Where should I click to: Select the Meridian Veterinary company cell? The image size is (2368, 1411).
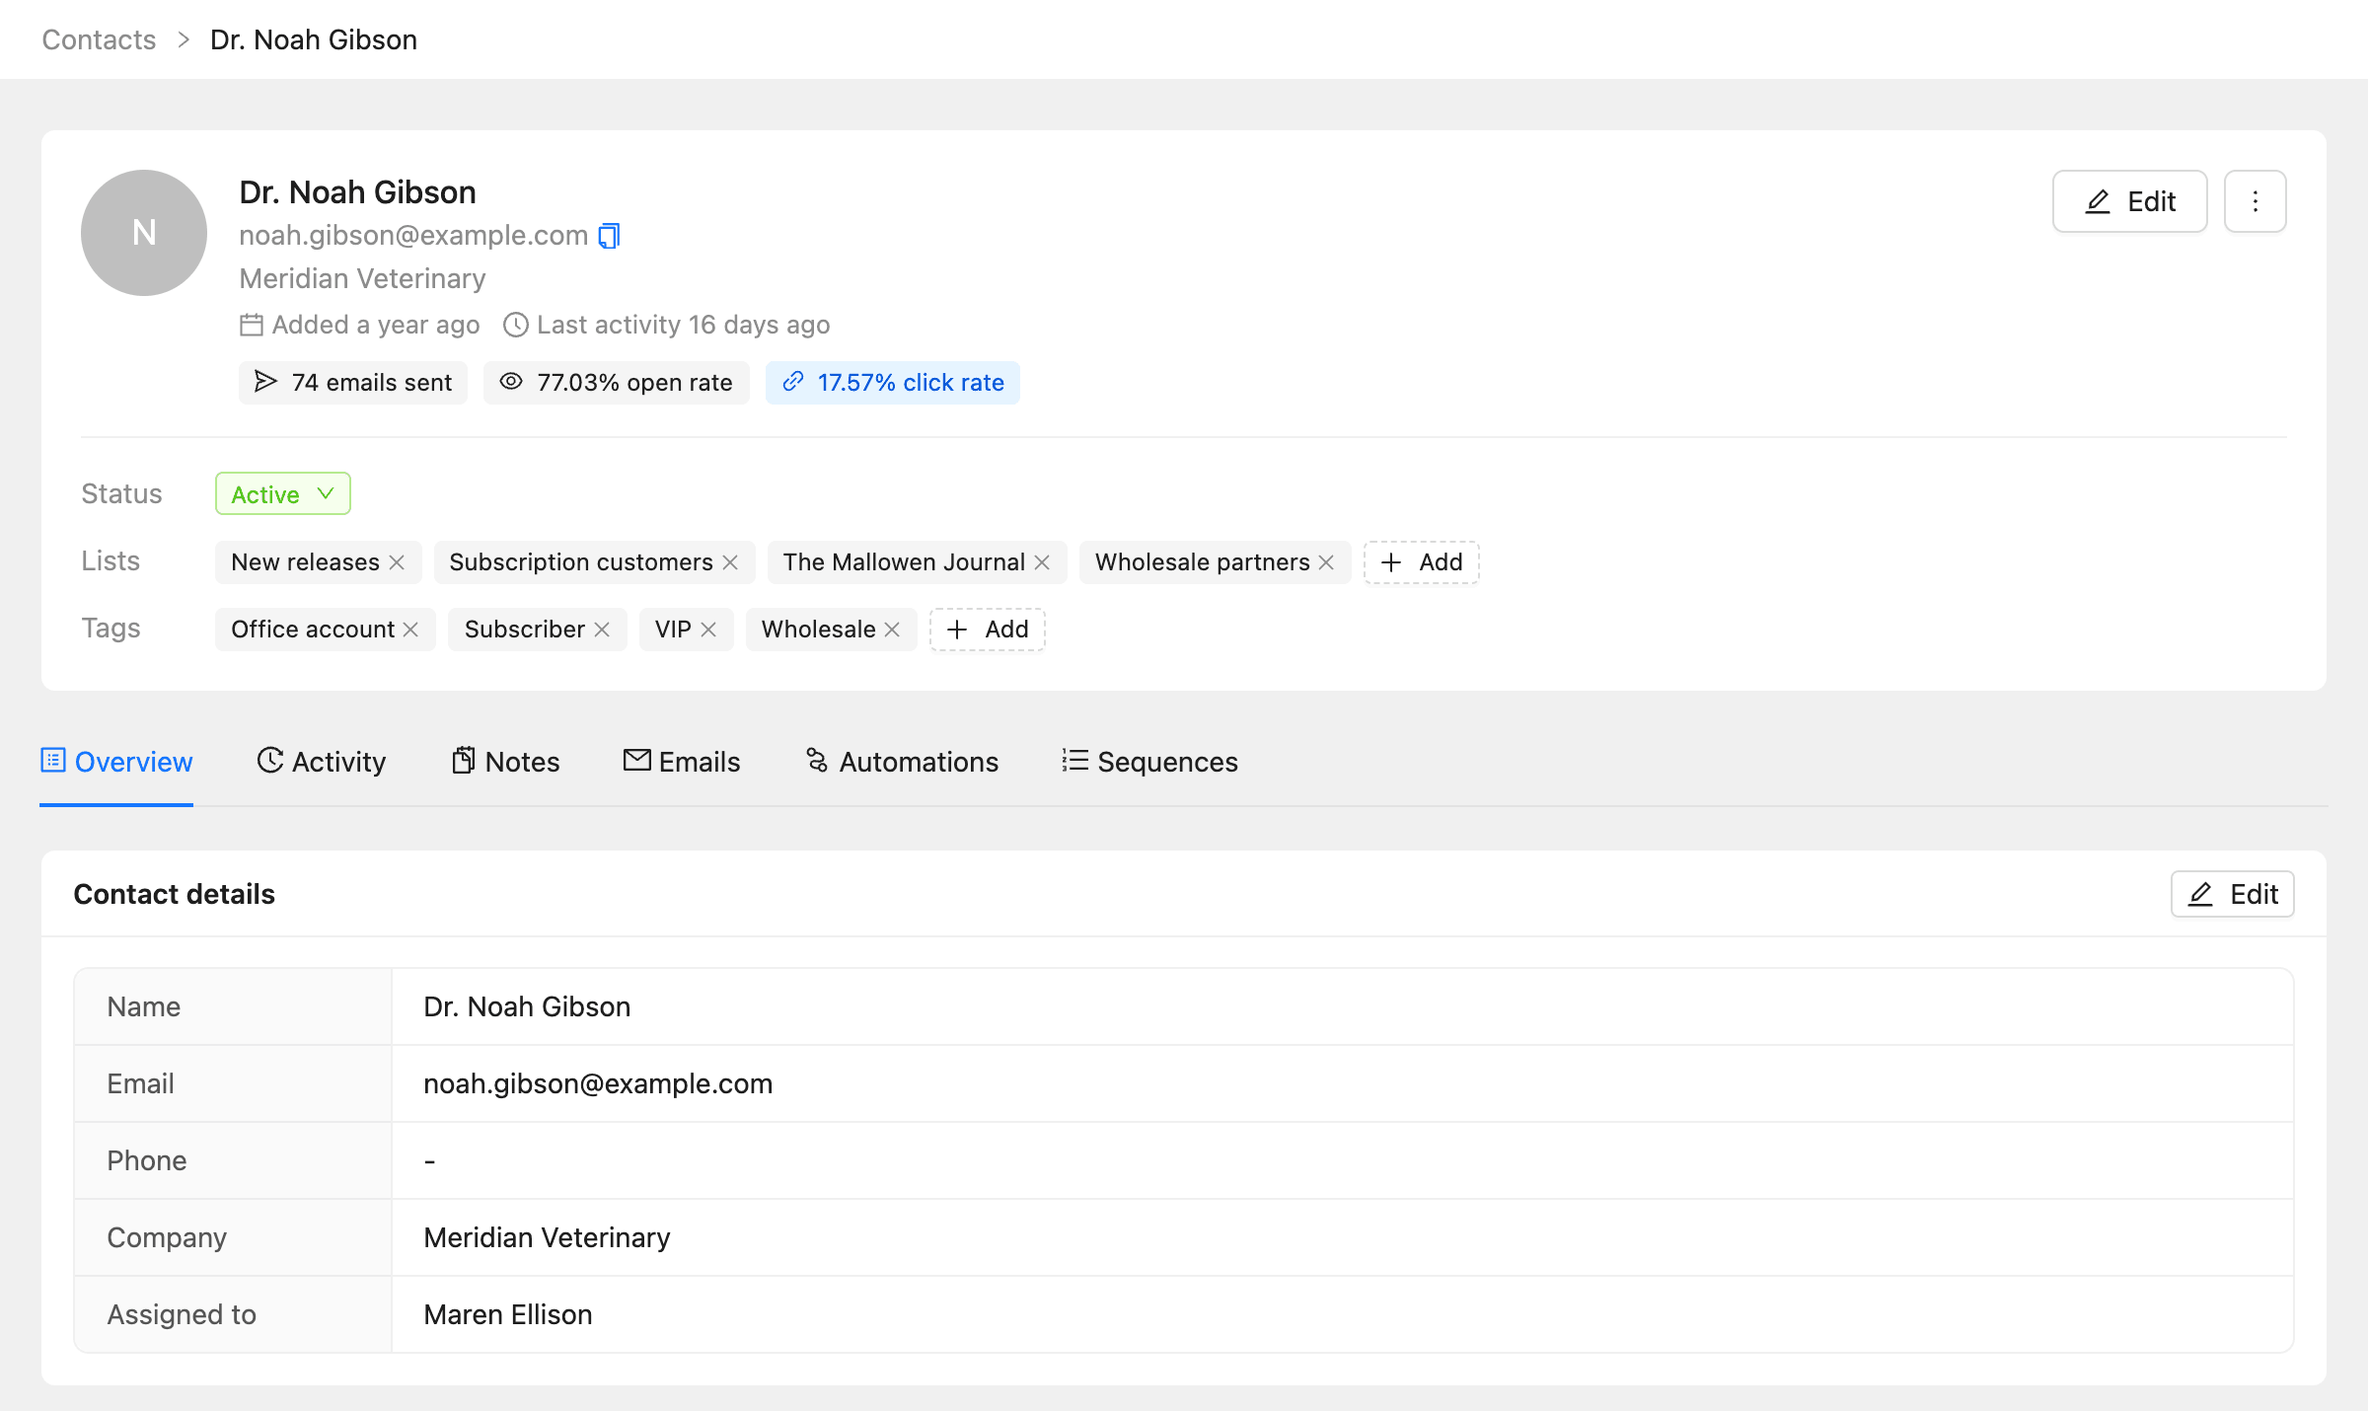click(1342, 1237)
